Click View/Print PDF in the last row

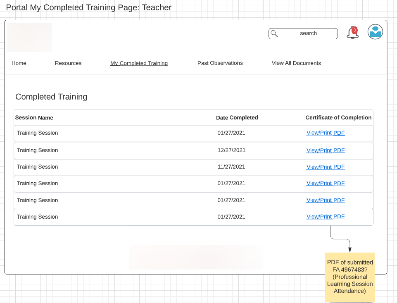point(326,217)
